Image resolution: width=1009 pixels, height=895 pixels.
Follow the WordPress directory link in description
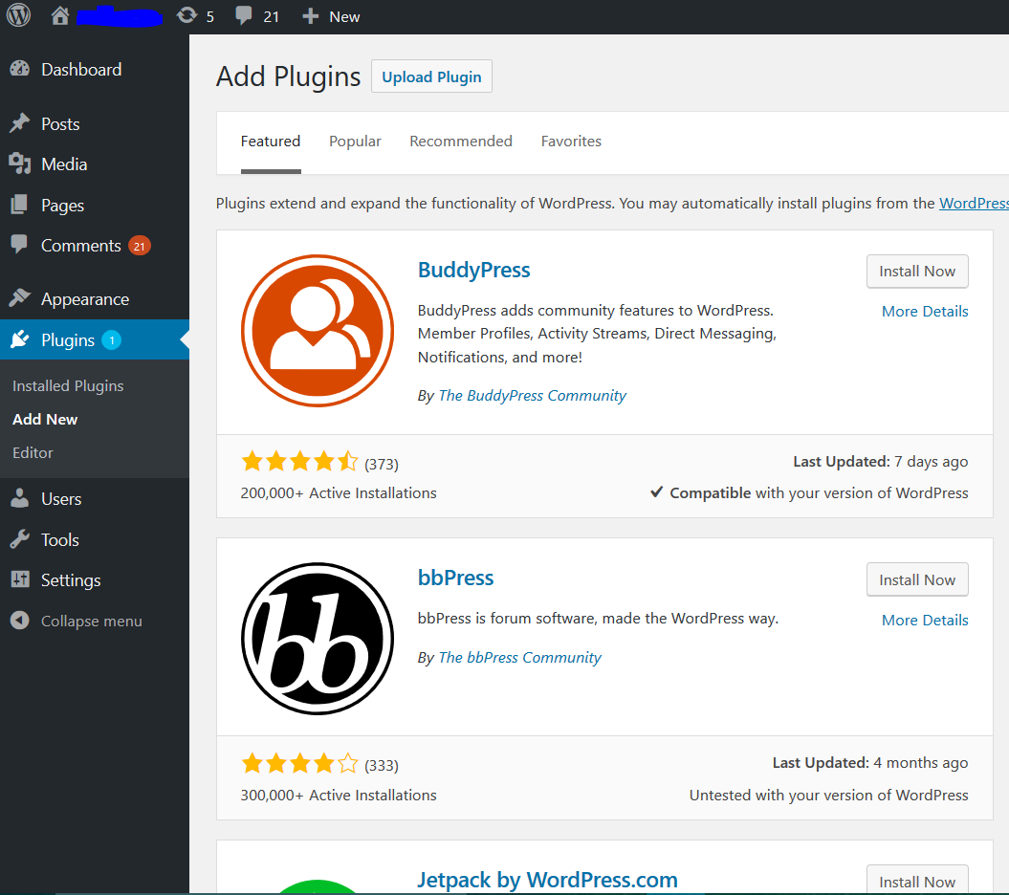974,204
